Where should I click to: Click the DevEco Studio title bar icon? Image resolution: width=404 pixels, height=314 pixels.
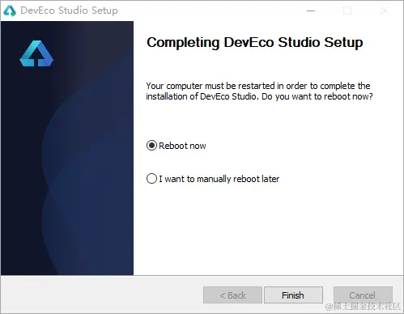click(10, 11)
